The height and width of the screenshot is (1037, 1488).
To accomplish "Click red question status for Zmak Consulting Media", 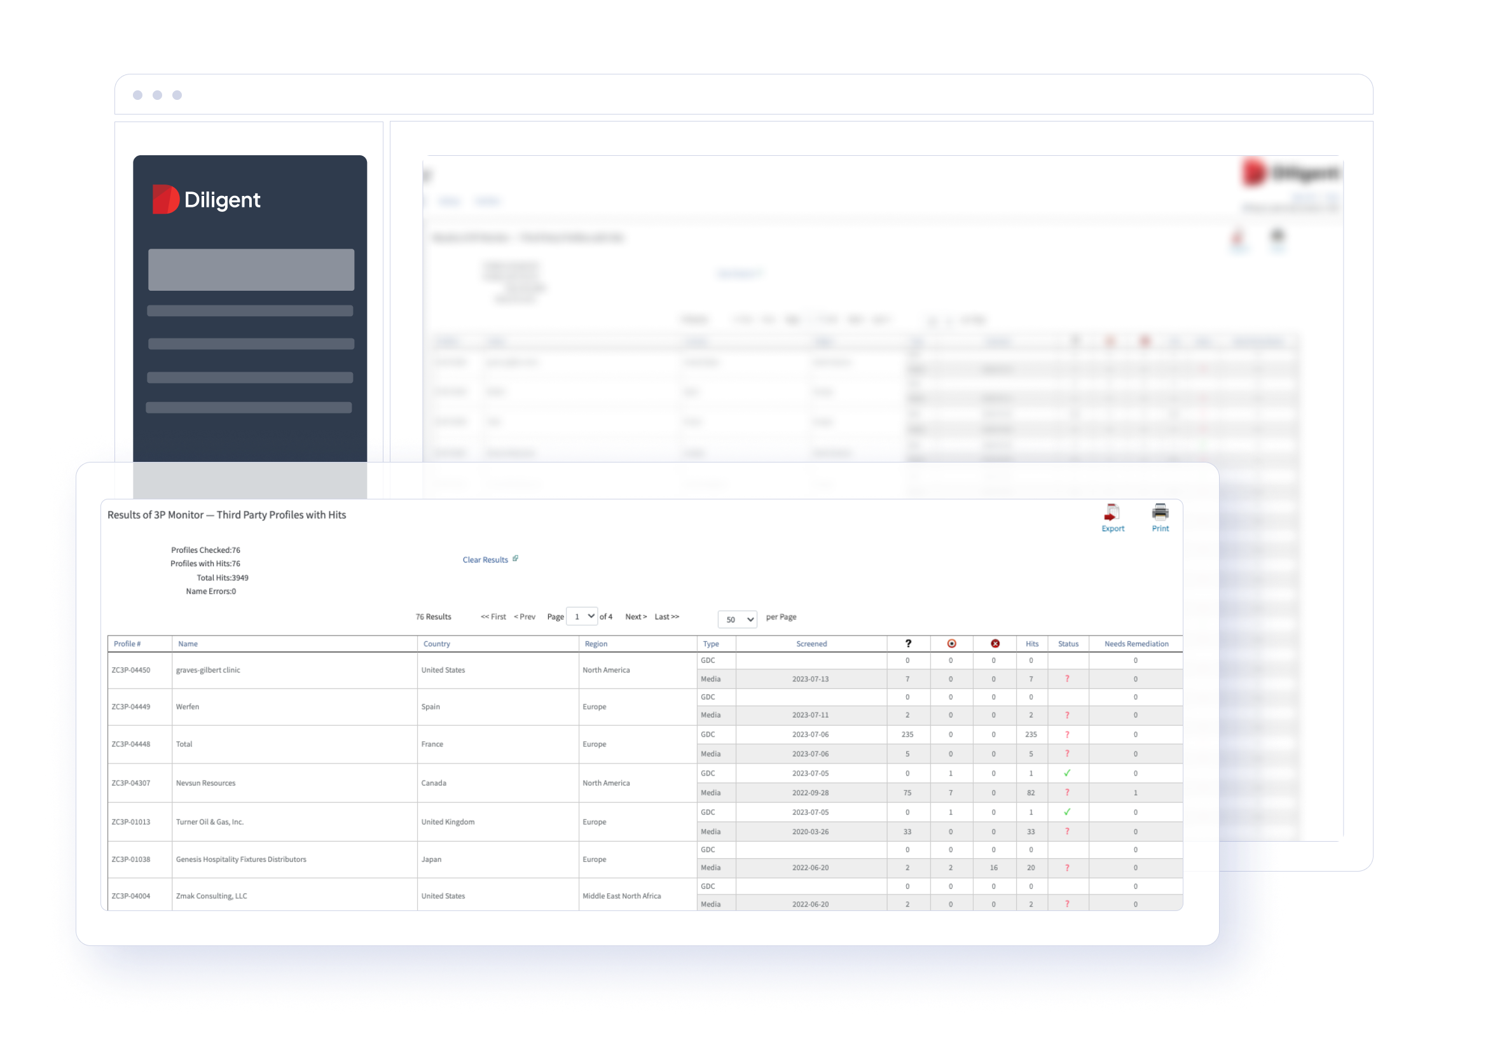I will 1067,903.
